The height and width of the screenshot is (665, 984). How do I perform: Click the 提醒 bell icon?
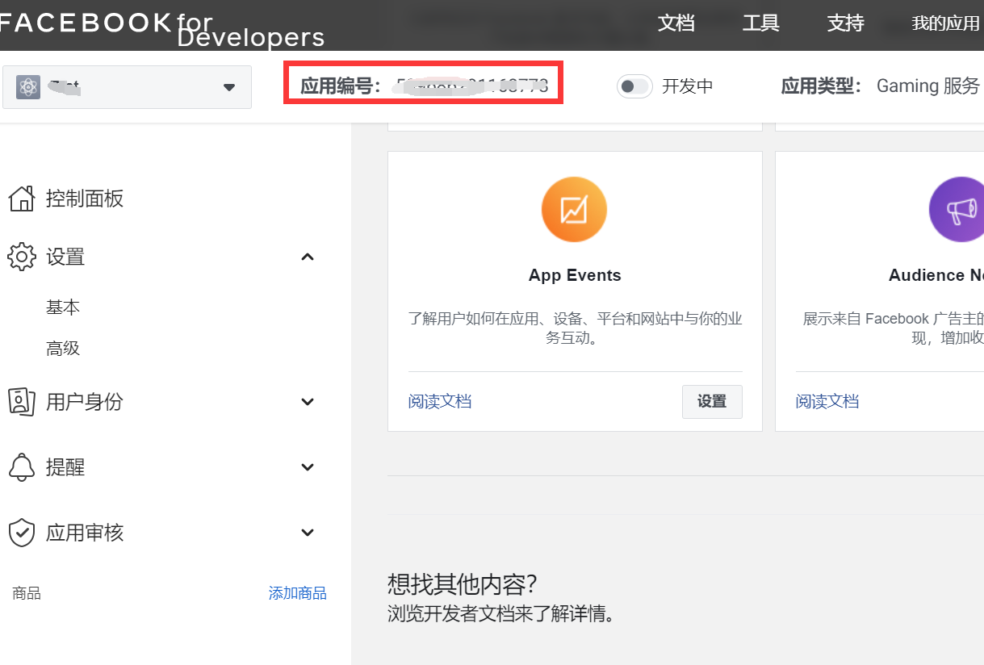pyautogui.click(x=22, y=466)
